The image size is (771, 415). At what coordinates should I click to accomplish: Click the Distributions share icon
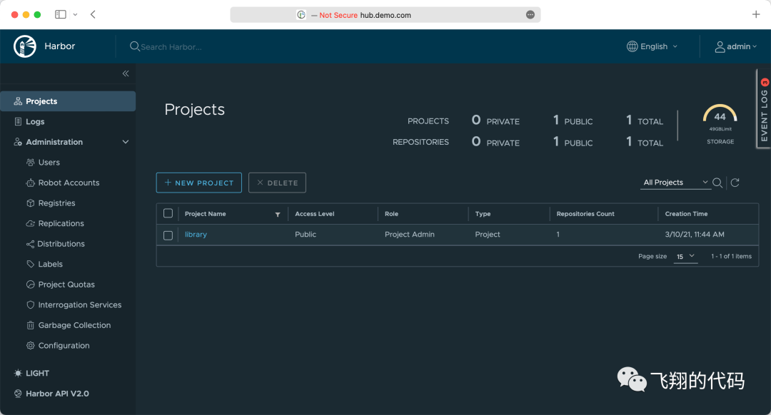pyautogui.click(x=31, y=244)
